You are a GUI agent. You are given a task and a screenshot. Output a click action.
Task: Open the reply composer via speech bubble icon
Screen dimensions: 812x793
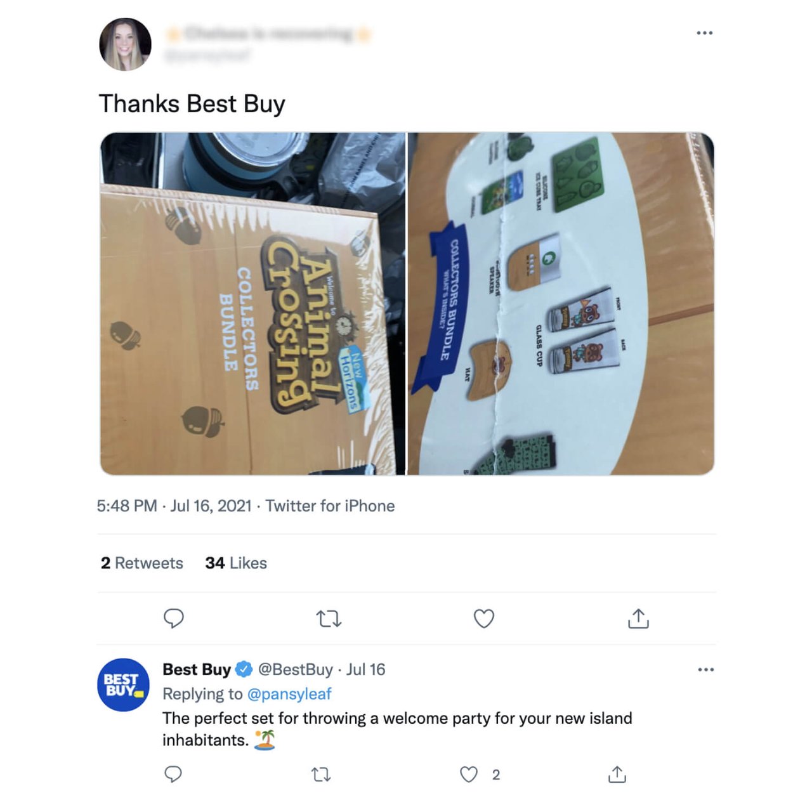coord(174,619)
